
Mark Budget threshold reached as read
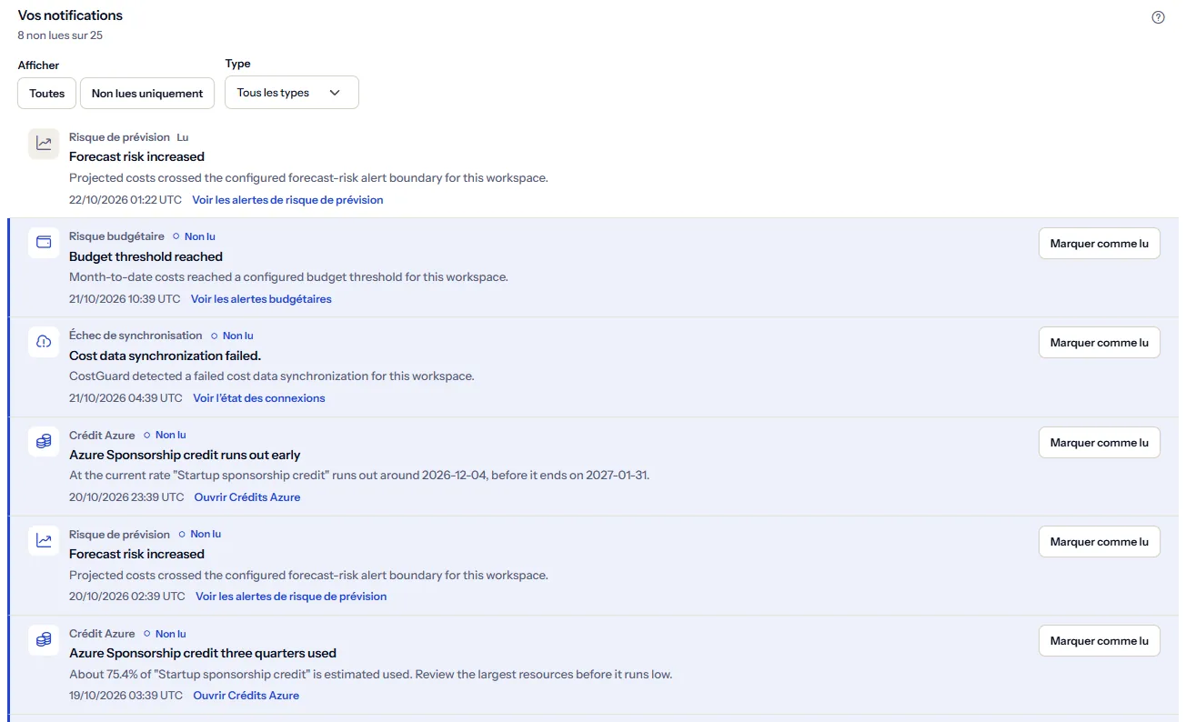[x=1099, y=244]
